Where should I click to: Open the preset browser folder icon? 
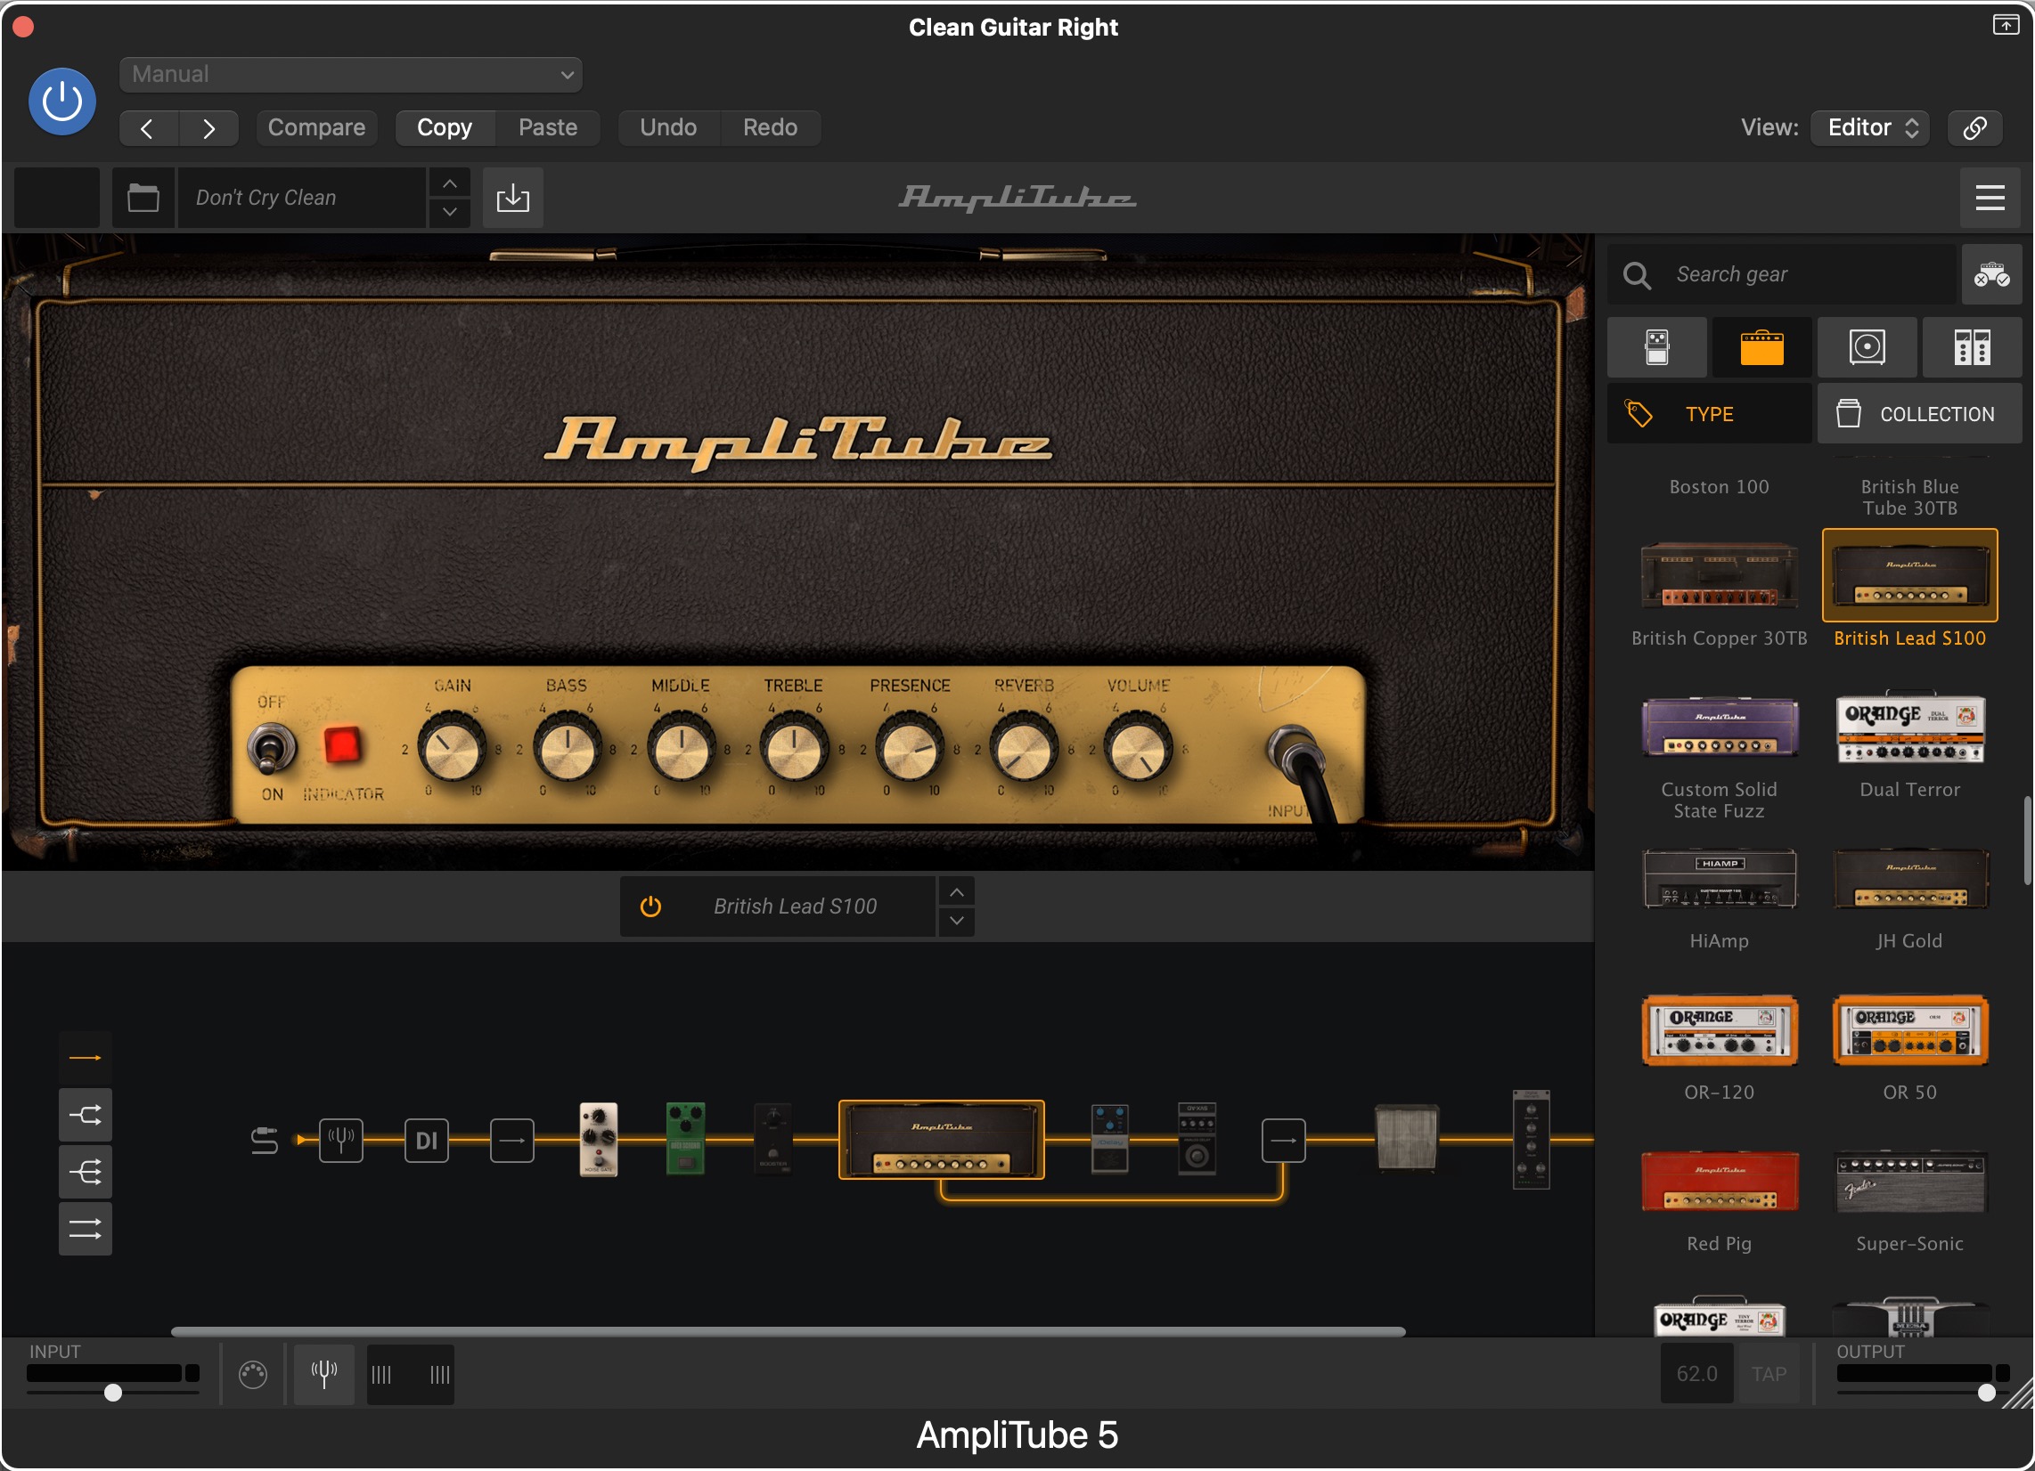click(x=143, y=198)
